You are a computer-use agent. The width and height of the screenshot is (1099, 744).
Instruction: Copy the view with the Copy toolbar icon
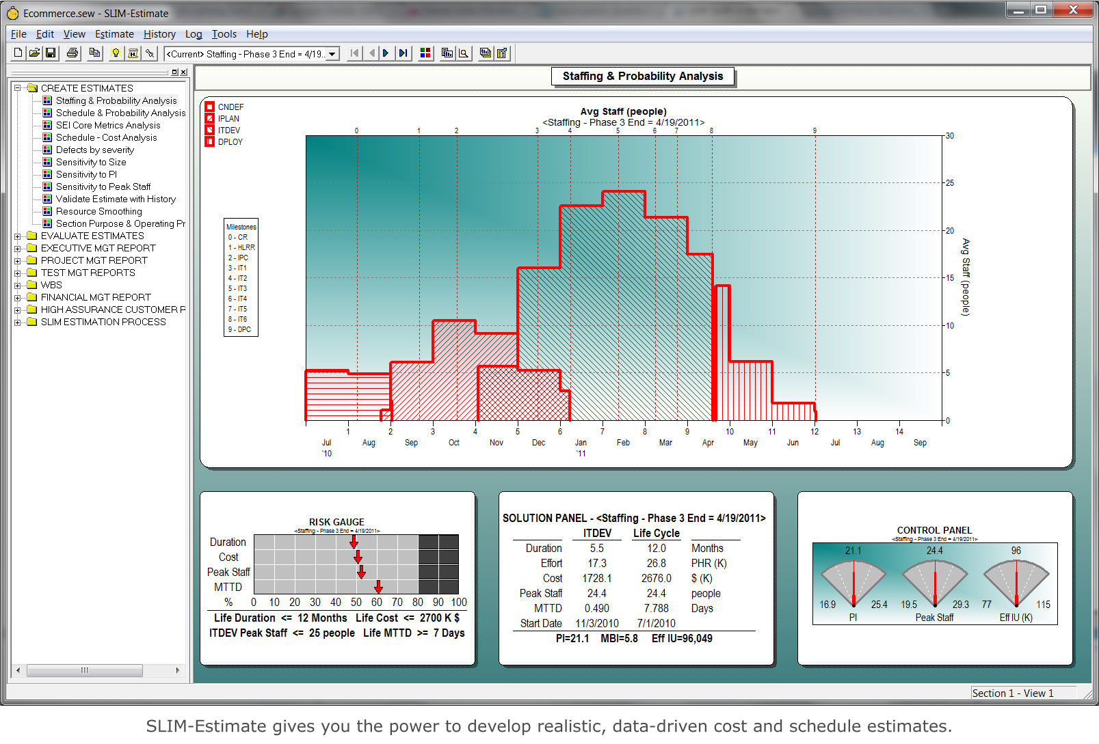click(x=94, y=53)
